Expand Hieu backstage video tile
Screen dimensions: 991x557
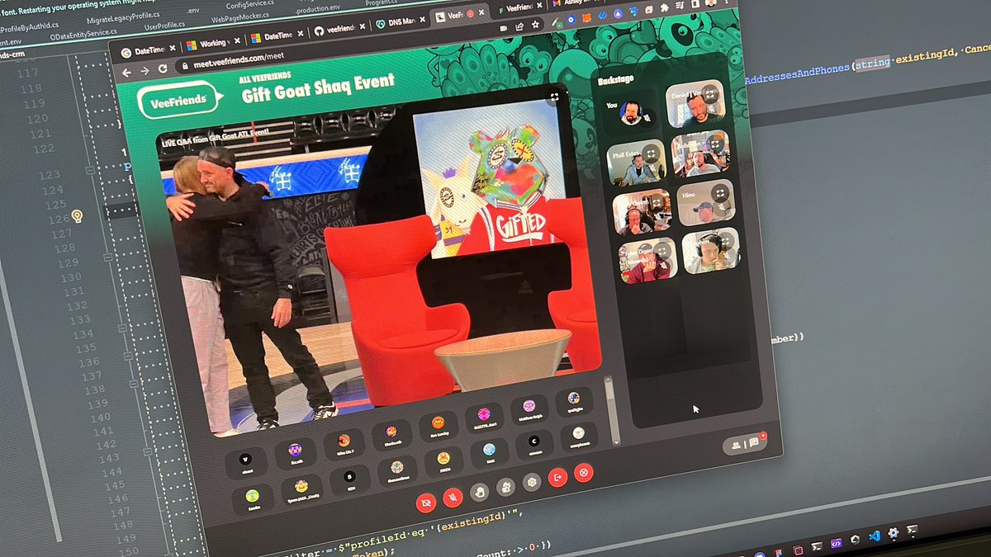tap(719, 191)
